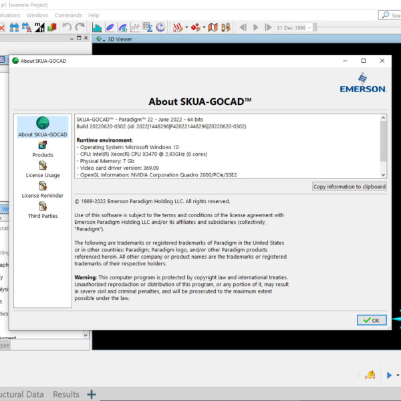Viewport: 401px width, 401px height.
Task: Click the well correlation columns icon
Action: coord(226,27)
